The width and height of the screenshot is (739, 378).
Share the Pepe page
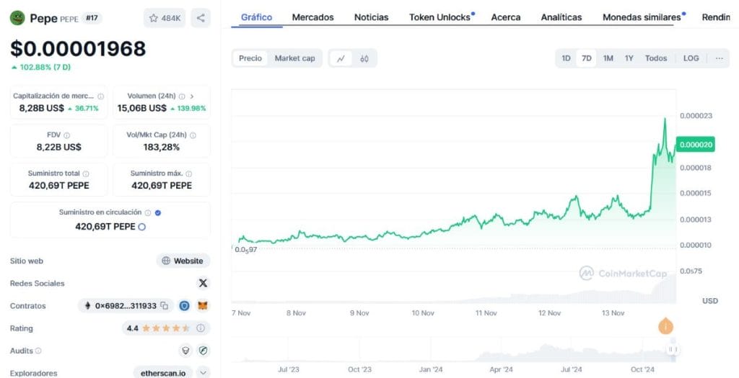click(201, 18)
